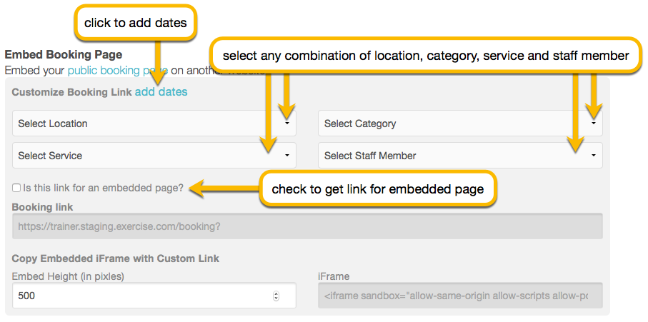The height and width of the screenshot is (322, 648).
Task: Click the caret arrow of Select Category
Action: pyautogui.click(x=594, y=123)
